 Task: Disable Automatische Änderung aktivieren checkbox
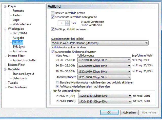[x=53, y=52]
